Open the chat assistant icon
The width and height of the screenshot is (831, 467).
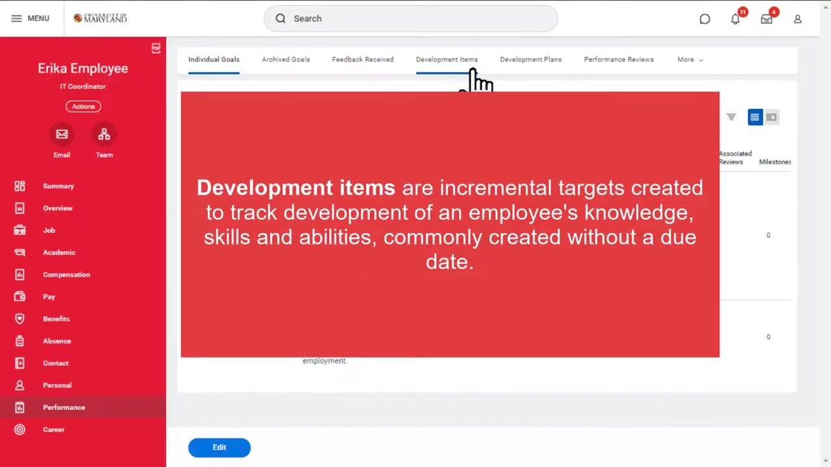pyautogui.click(x=704, y=19)
